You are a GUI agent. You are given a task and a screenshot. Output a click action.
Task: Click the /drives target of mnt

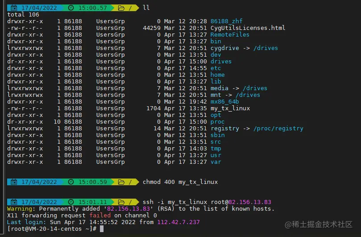click(x=248, y=95)
